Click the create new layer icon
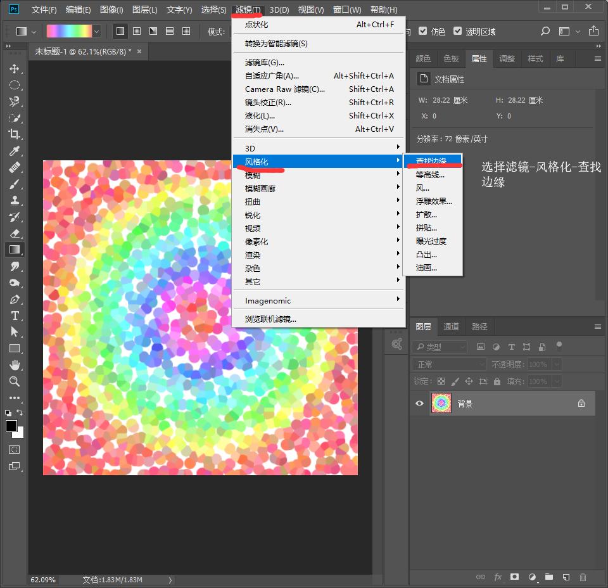The image size is (608, 588). point(566,577)
